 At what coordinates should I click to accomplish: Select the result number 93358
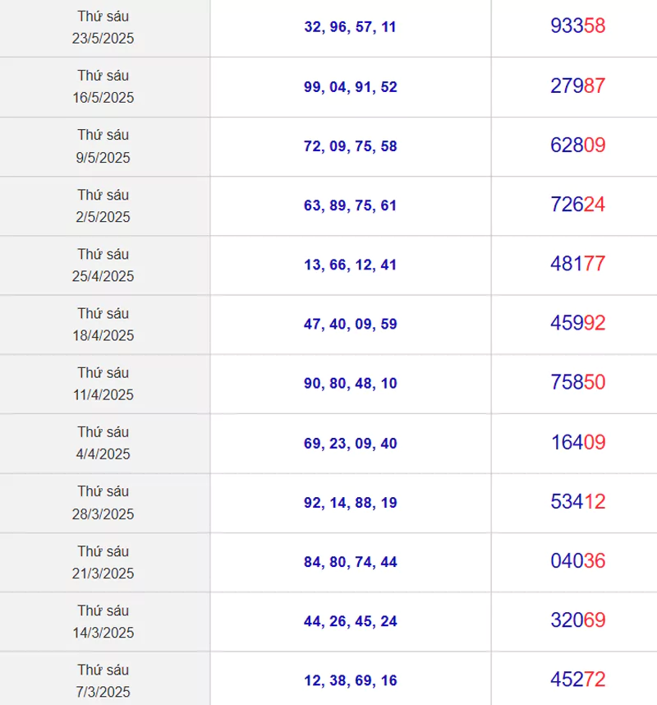coord(577,26)
